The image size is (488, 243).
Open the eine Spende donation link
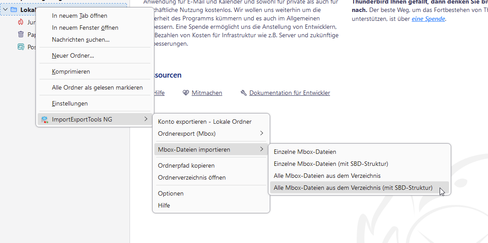[x=428, y=19]
